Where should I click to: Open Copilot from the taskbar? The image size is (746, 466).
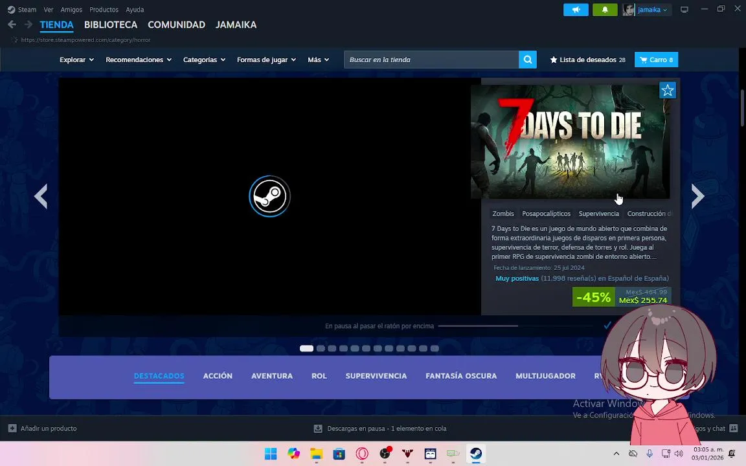tap(293, 454)
